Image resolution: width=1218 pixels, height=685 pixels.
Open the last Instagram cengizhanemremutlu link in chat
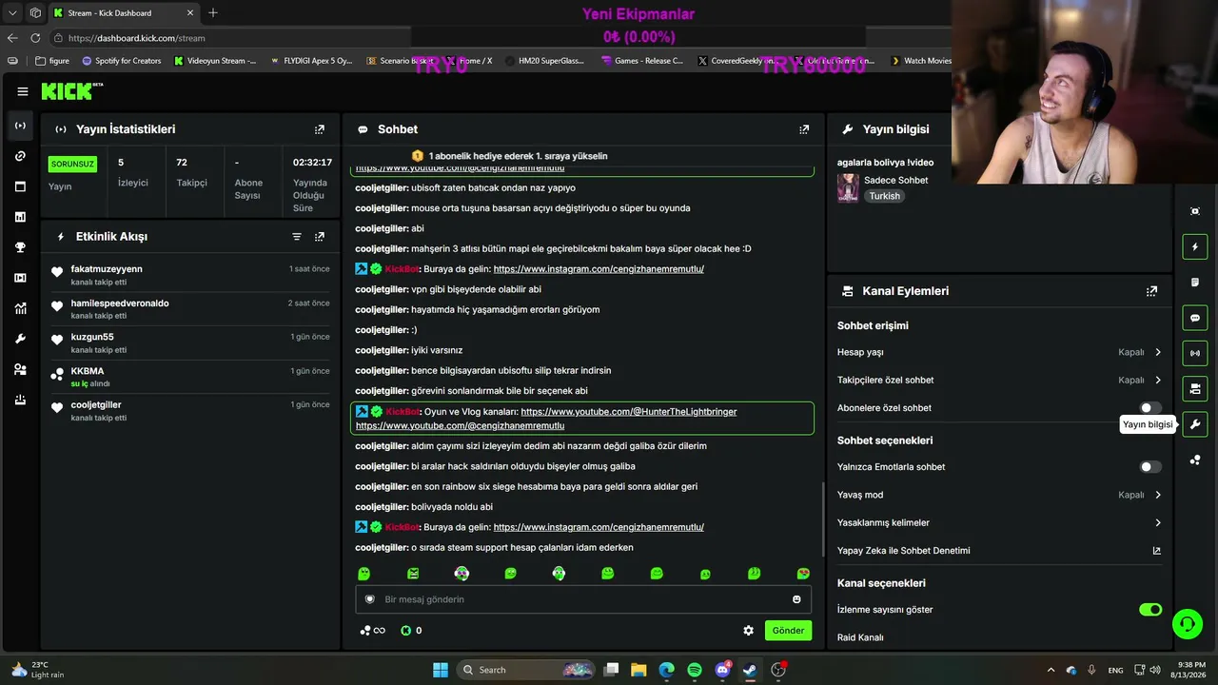pyautogui.click(x=599, y=527)
